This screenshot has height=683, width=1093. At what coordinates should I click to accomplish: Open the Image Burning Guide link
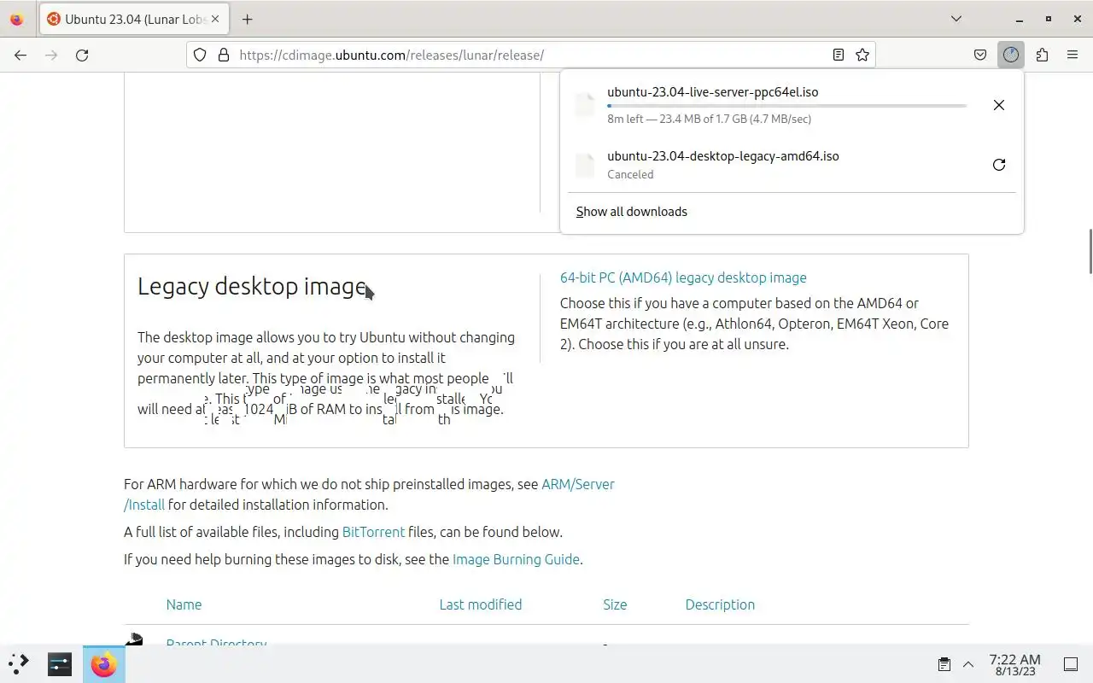click(x=516, y=559)
